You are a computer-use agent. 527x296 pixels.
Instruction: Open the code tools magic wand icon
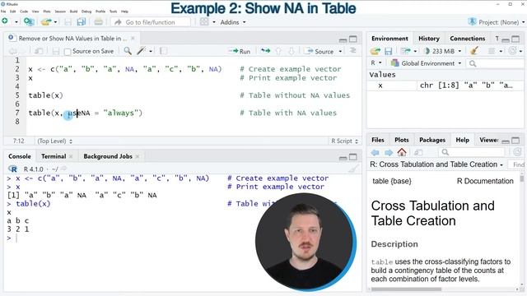tap(141, 51)
